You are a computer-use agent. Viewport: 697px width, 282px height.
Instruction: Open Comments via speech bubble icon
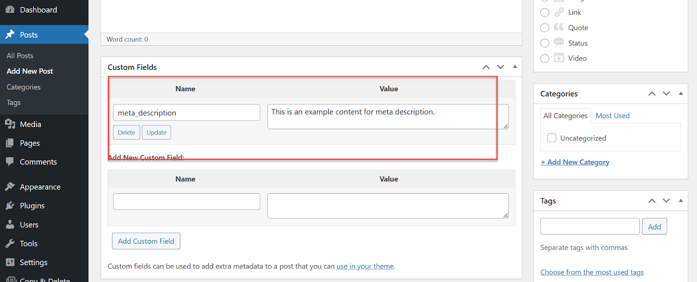pyautogui.click(x=10, y=162)
